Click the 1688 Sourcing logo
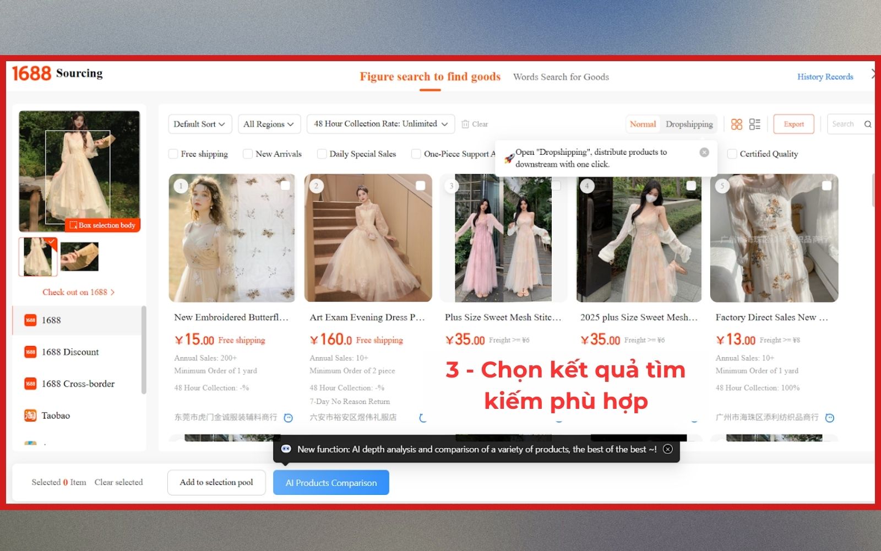This screenshot has height=551, width=881. click(57, 73)
